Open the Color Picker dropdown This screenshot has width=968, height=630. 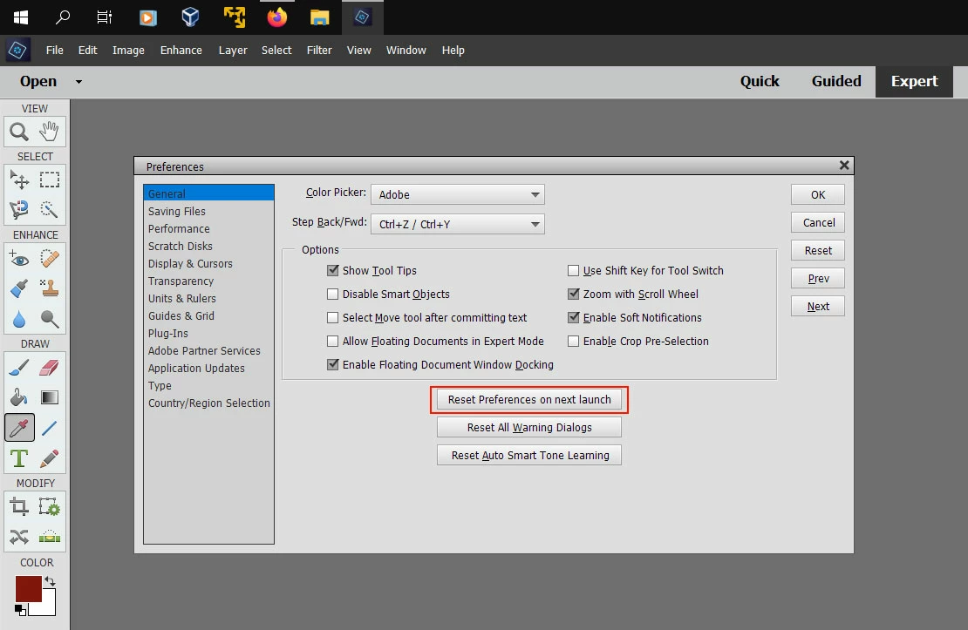458,194
